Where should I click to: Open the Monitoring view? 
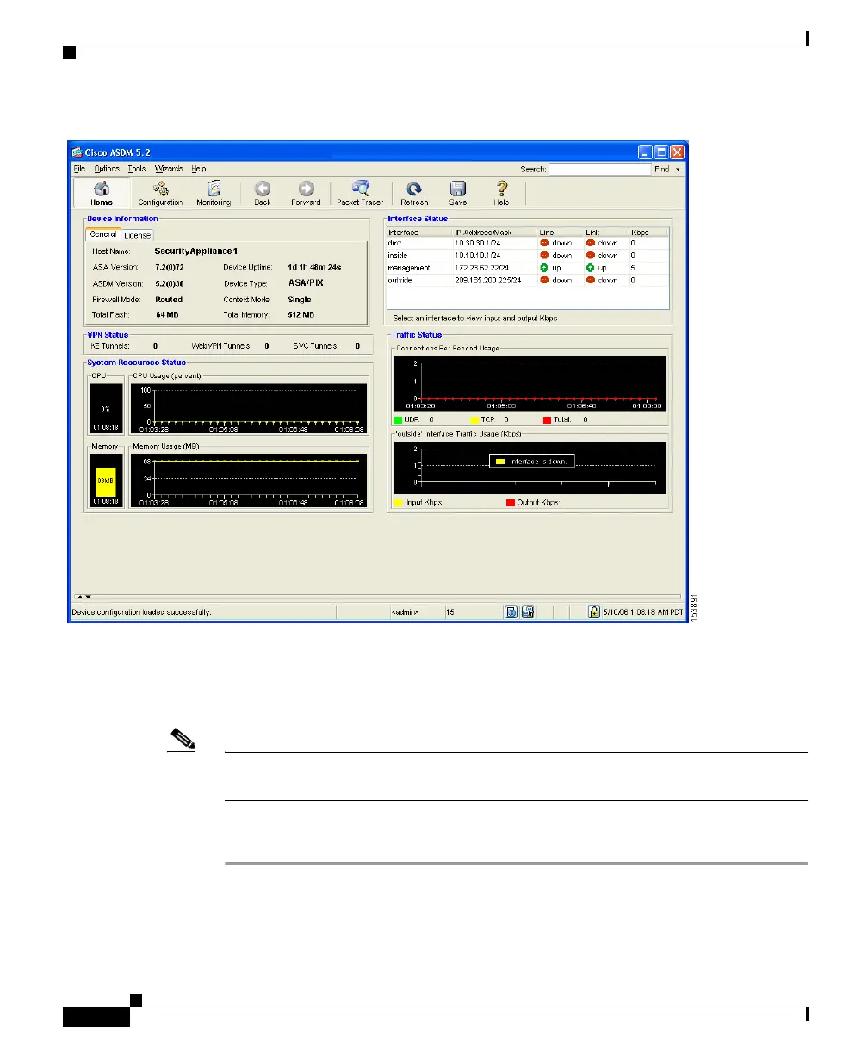pyautogui.click(x=214, y=193)
